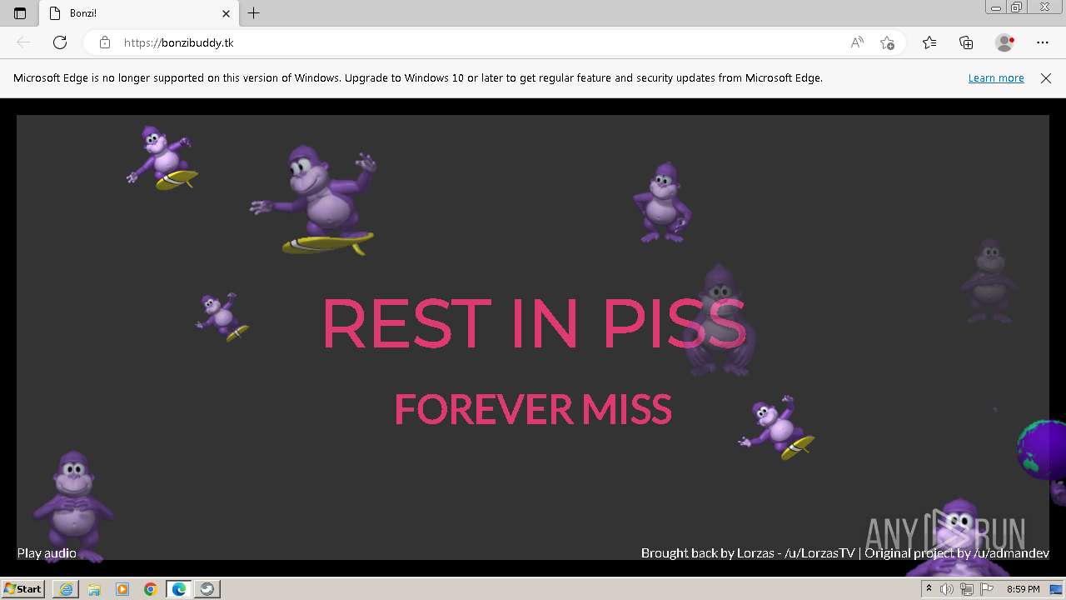Image resolution: width=1066 pixels, height=600 pixels.
Task: Click Show desktop button
Action: (1057, 589)
